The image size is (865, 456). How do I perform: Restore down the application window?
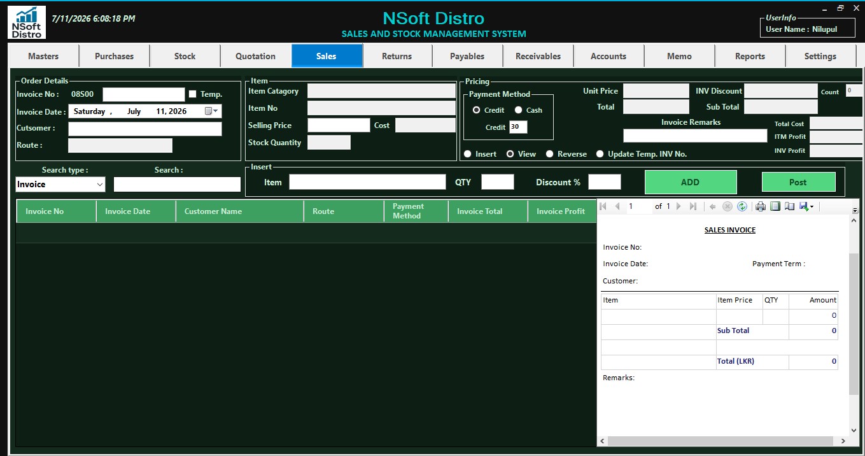point(840,8)
